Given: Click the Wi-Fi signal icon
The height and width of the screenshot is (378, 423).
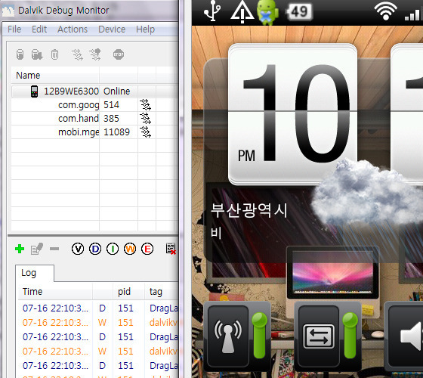Looking at the screenshot, I should 386,11.
